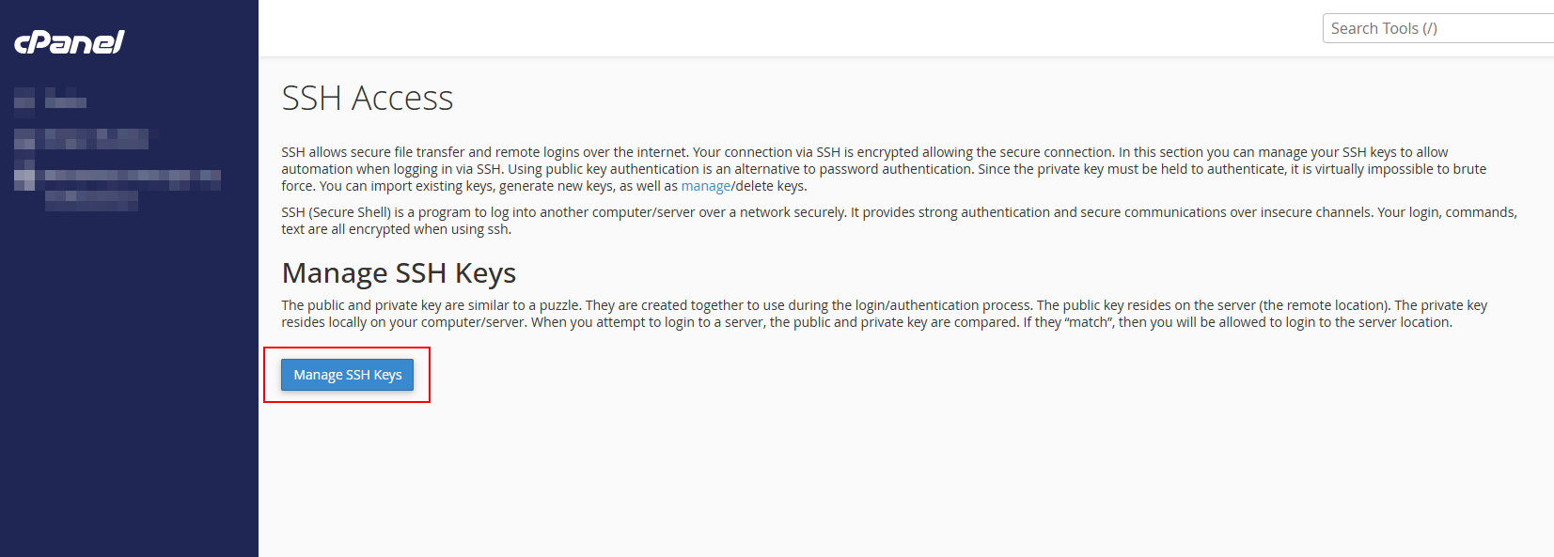Click the Manage SSH Keys section heading
The image size is (1554, 557).
pos(399,272)
